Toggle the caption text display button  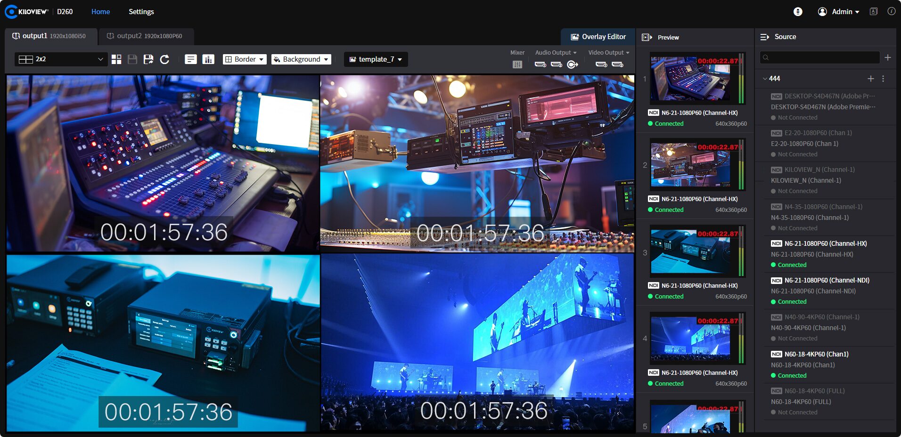coord(191,59)
